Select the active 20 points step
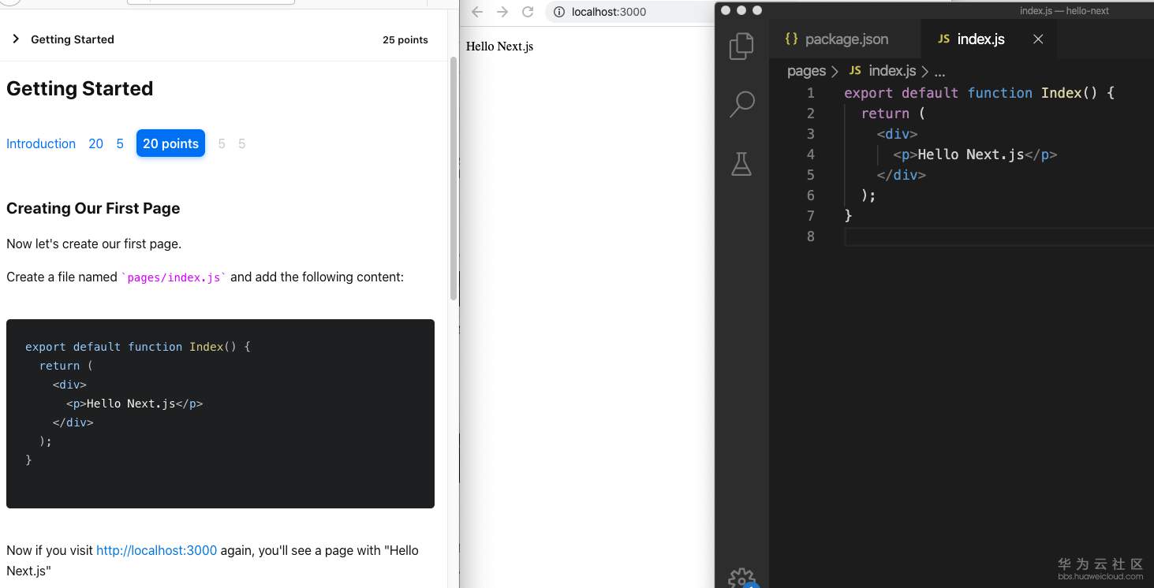Screen dimensions: 1154x588 coord(170,143)
